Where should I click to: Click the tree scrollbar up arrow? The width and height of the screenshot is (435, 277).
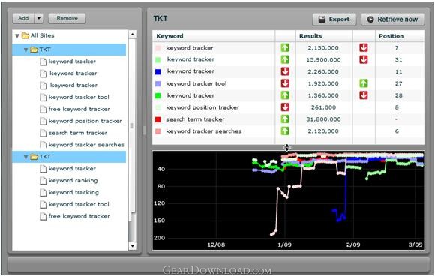[132, 35]
